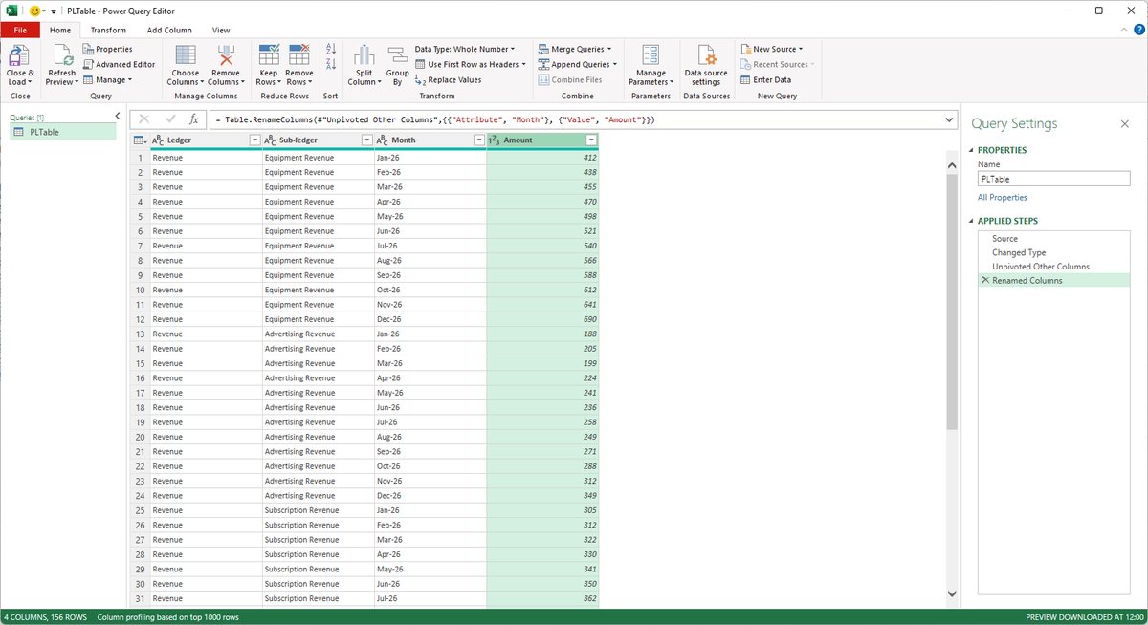Click the fx formula icon

[x=194, y=119]
